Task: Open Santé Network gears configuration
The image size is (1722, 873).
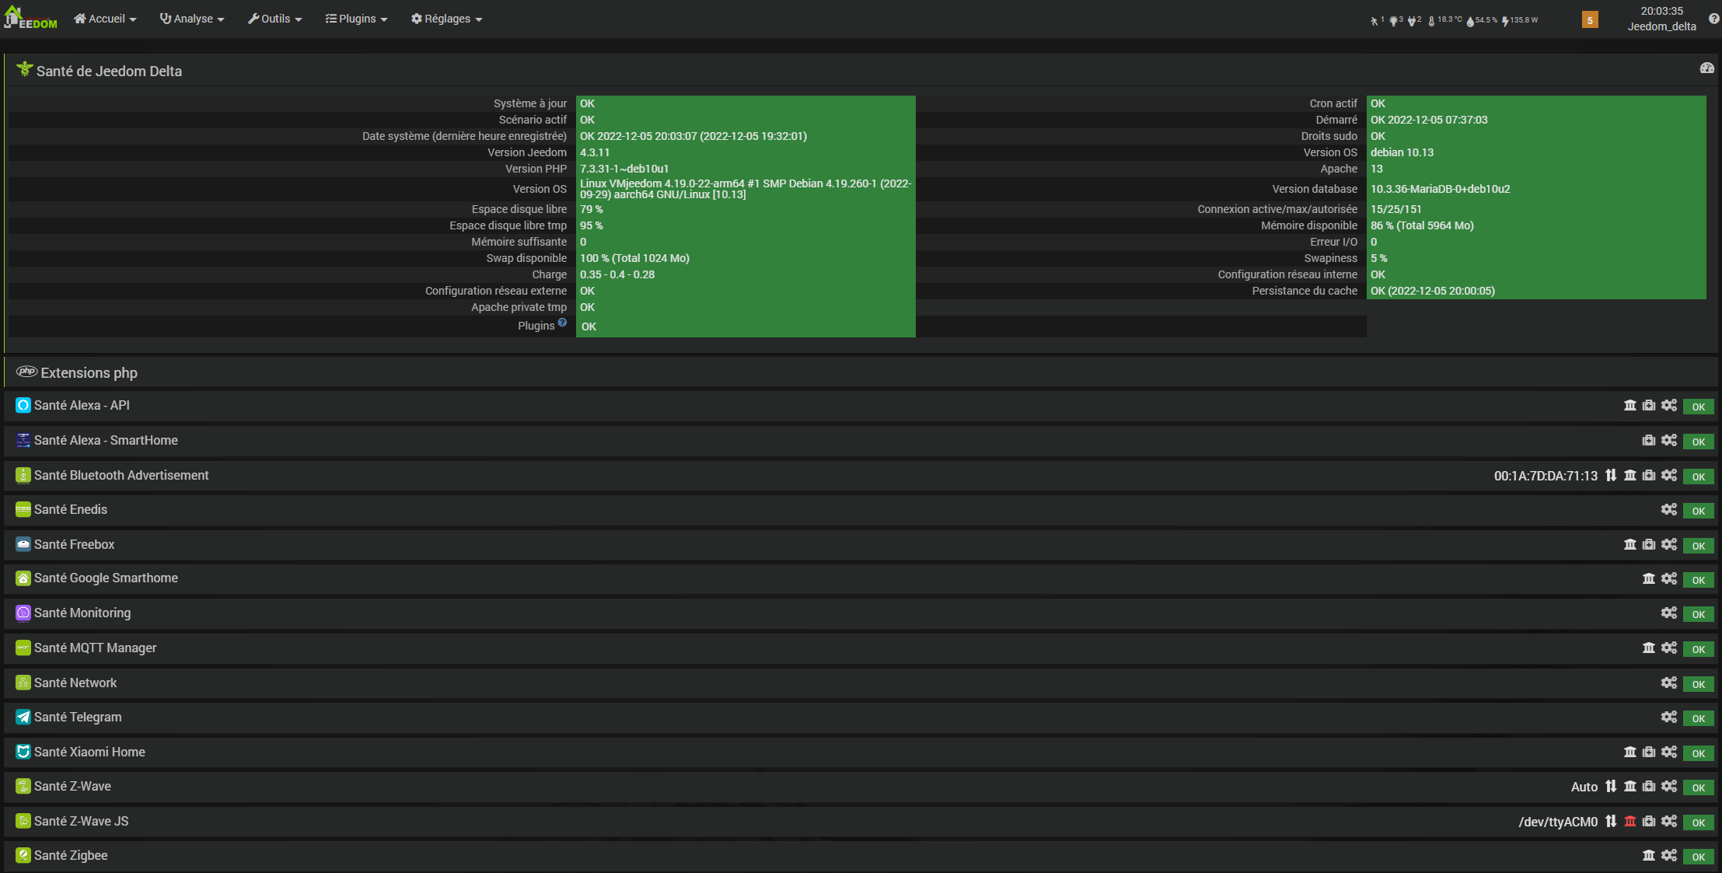Action: (x=1669, y=683)
